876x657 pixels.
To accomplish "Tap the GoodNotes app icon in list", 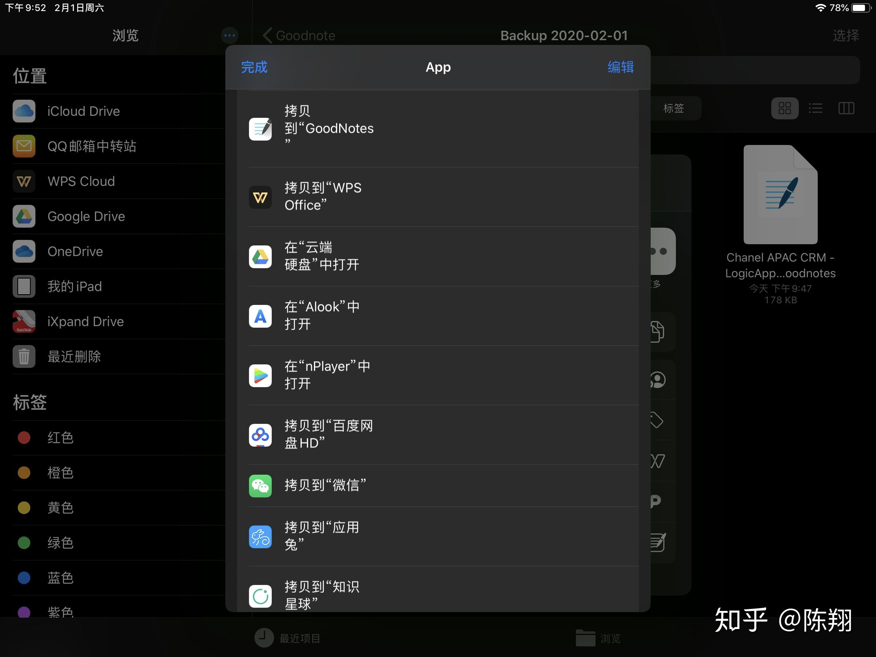I will click(260, 129).
